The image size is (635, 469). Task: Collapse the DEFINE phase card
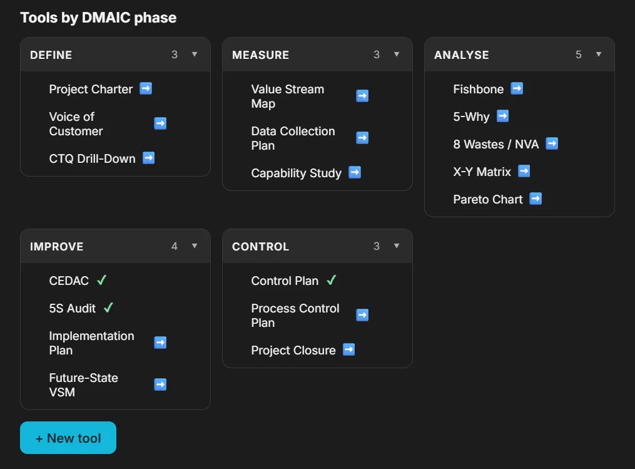click(x=195, y=54)
